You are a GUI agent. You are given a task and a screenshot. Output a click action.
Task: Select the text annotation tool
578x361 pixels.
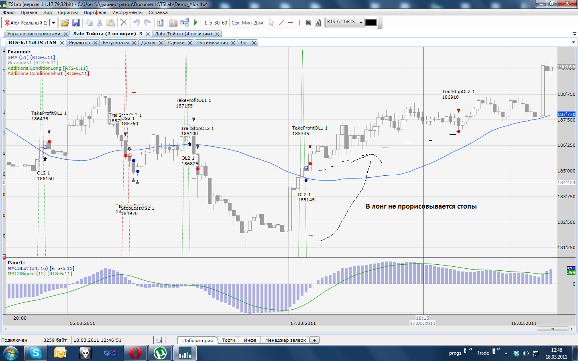pyautogui.click(x=318, y=22)
